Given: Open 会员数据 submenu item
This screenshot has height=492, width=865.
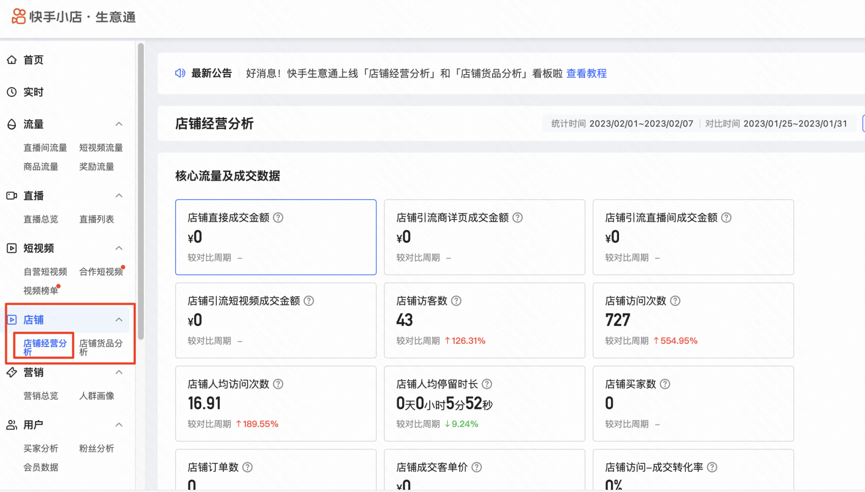Looking at the screenshot, I should (41, 467).
